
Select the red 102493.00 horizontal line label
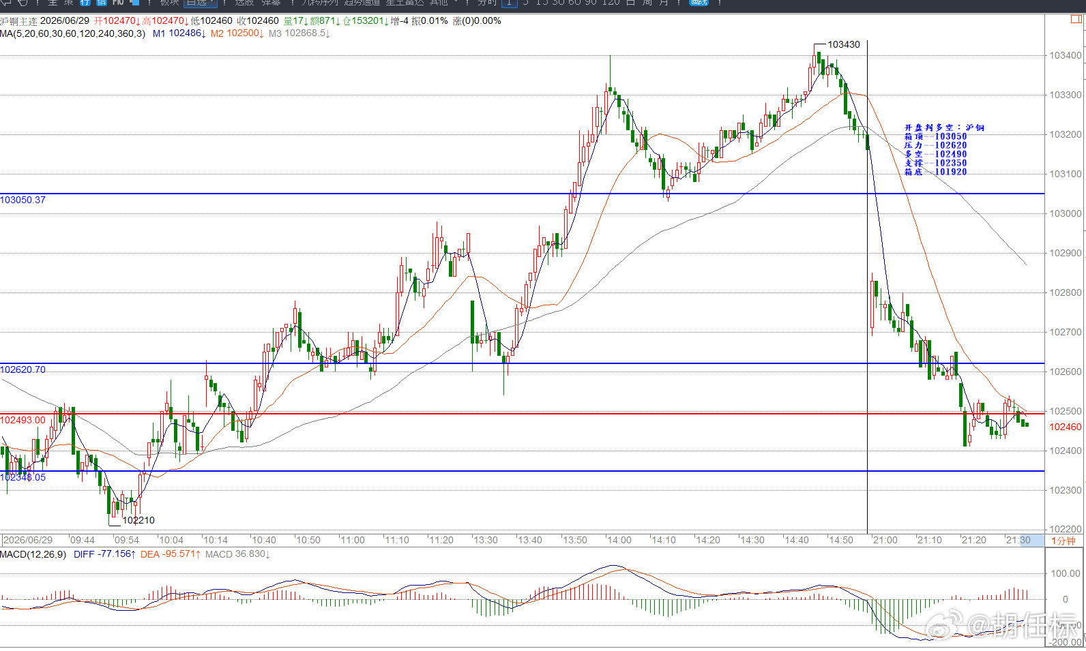tap(23, 420)
